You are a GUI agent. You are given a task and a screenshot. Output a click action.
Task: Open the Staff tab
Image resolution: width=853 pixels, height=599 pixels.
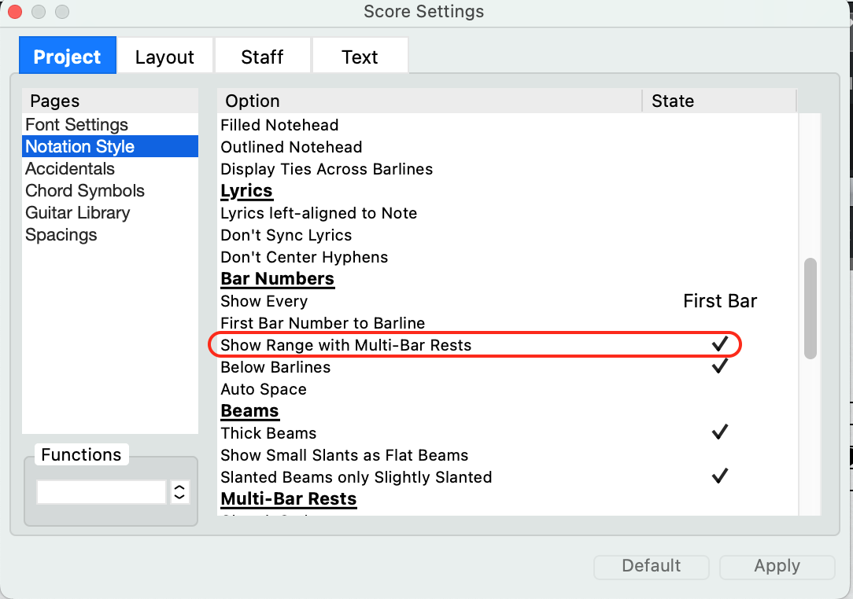(x=262, y=57)
